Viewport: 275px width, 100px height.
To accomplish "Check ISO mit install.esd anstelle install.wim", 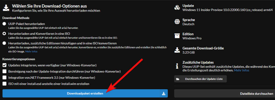I will point(4,84).
